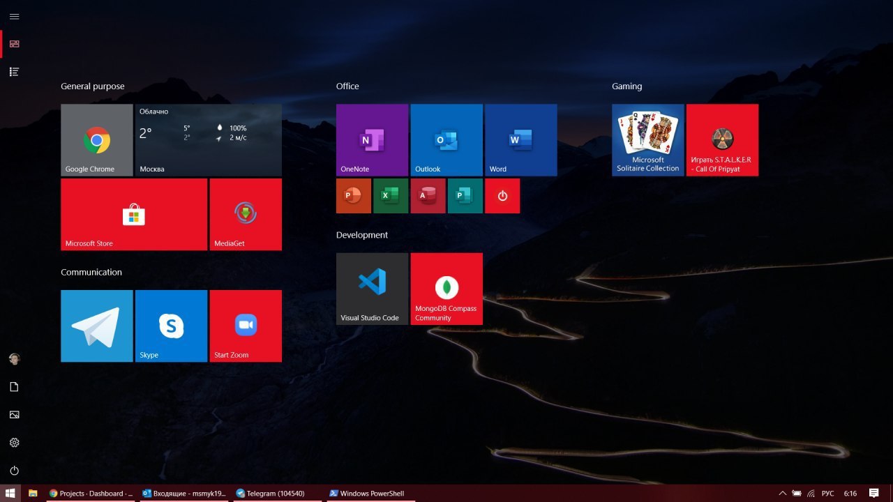Screen dimensions: 893x502
Task: Show hidden system tray icons
Action: [x=782, y=493]
